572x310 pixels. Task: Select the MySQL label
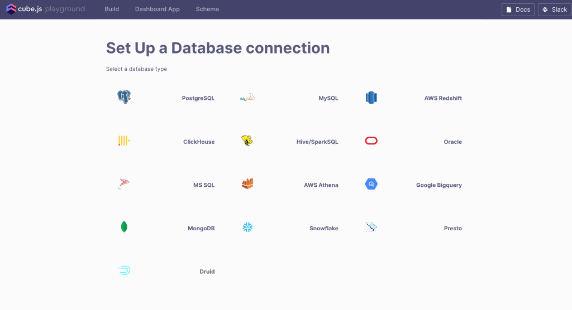[x=328, y=98]
